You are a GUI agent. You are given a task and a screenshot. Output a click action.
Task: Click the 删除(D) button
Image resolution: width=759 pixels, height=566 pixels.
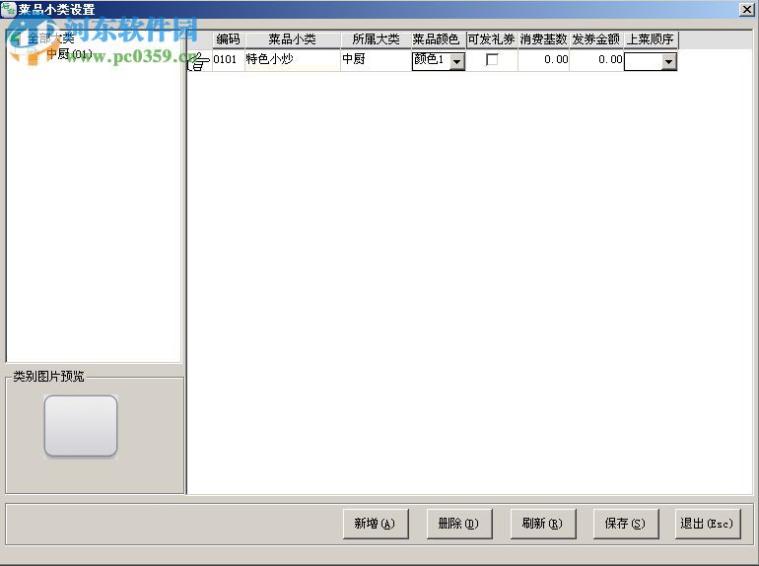point(459,524)
